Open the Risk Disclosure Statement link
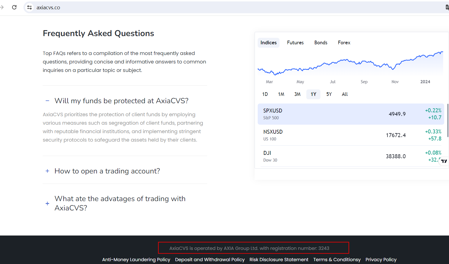This screenshot has height=264, width=449. click(x=279, y=259)
